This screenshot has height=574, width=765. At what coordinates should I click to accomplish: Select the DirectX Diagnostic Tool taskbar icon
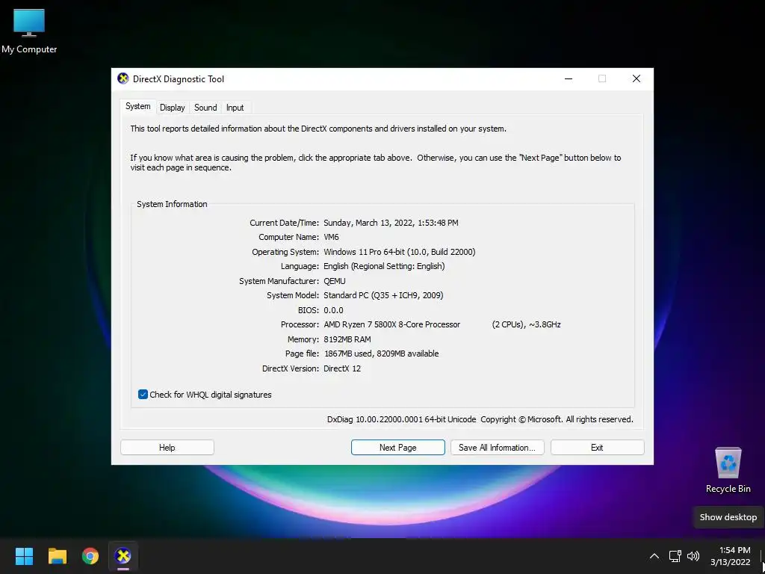coord(123,555)
